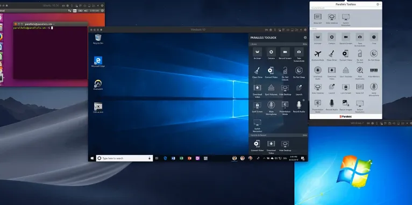Viewport: 412px width, 205px height.
Task: Open Action Center on Windows 10 taskbar
Action: pyautogui.click(x=303, y=158)
